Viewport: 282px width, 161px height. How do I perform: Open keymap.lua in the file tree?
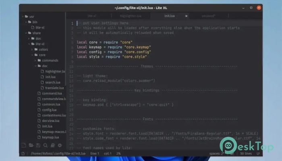pyautogui.click(x=50, y=137)
